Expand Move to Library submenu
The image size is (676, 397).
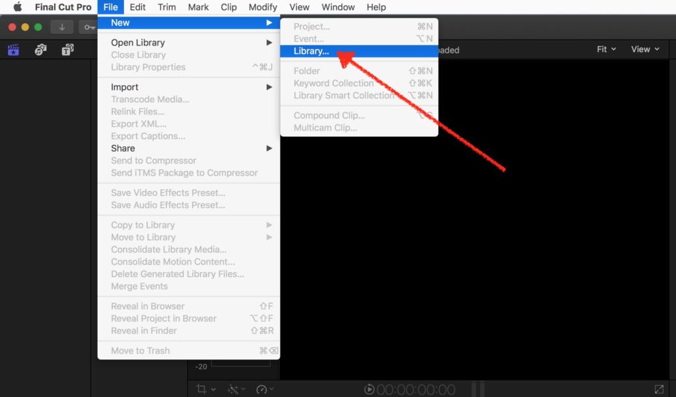coord(189,237)
